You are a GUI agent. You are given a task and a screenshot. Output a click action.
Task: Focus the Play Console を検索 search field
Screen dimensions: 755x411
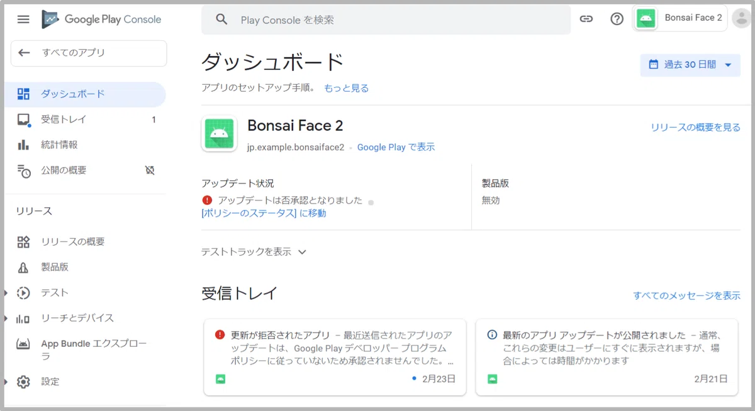pos(386,20)
